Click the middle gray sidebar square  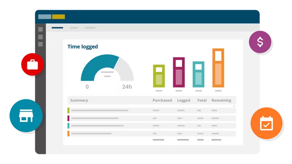point(41,37)
